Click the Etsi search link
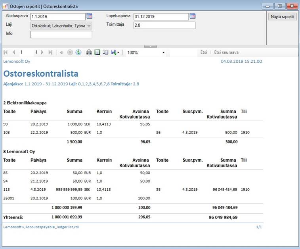The width and height of the screenshot is (300, 249). [x=204, y=52]
